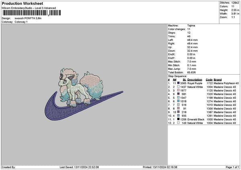The width and height of the screenshot is (241, 170).
Task: Click the 'Emerald Black' description text
Action: click(x=196, y=119)
